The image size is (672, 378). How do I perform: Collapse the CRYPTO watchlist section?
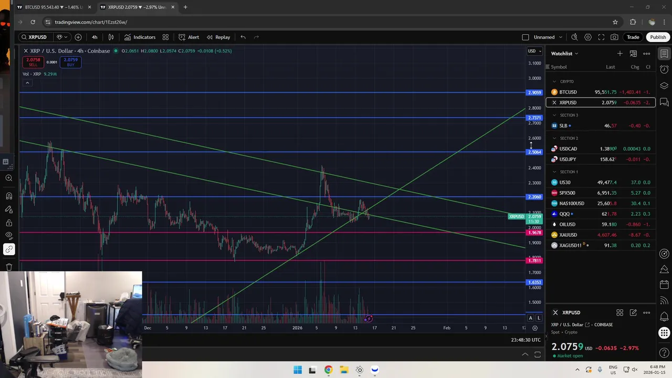554,81
